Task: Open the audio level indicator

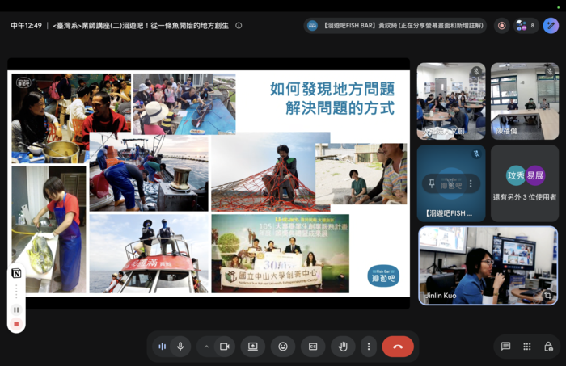Action: pos(162,347)
